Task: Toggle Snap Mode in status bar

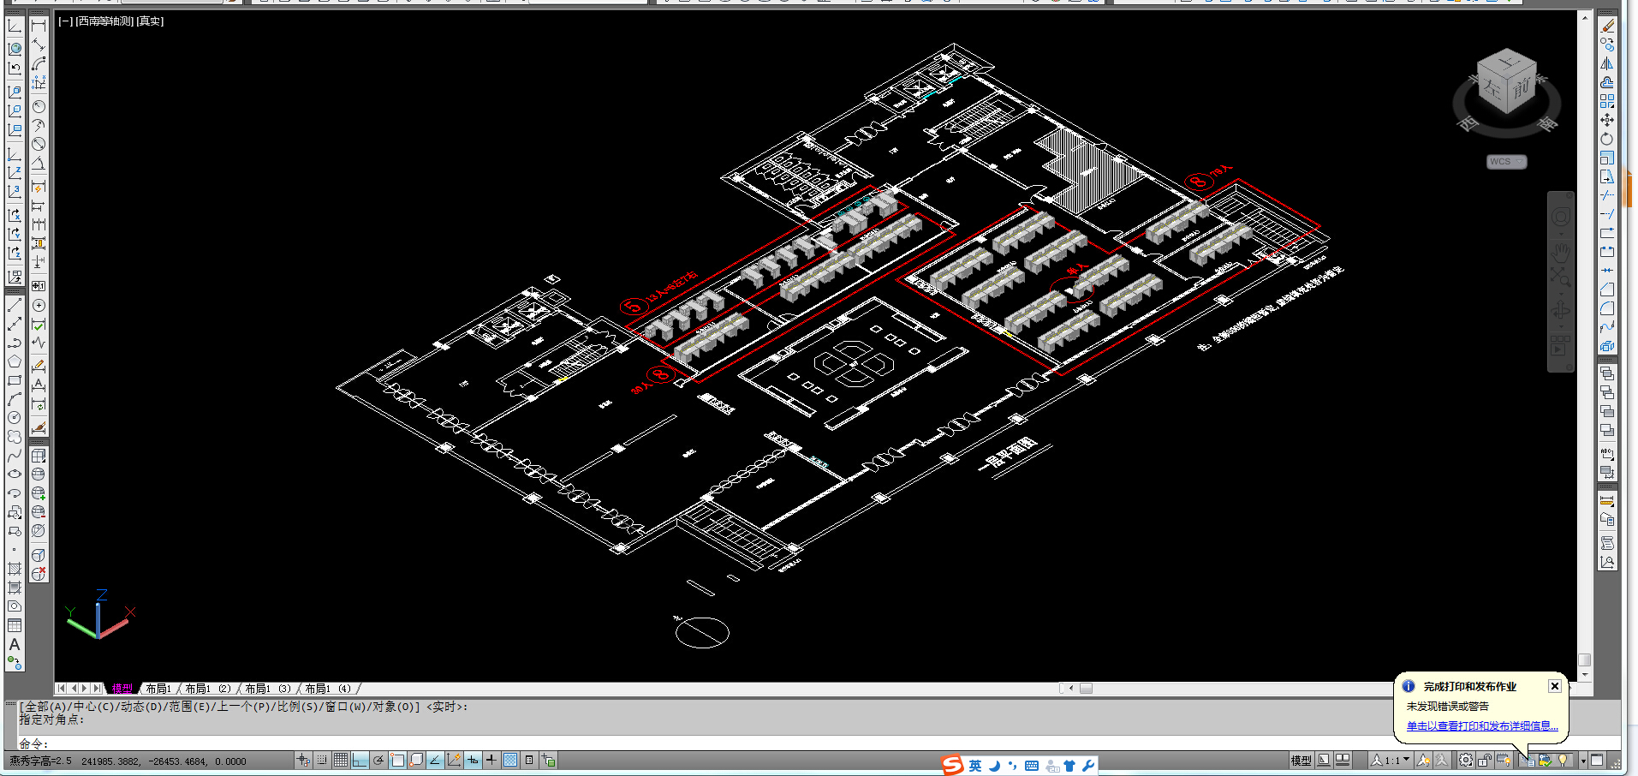Action: 322,760
